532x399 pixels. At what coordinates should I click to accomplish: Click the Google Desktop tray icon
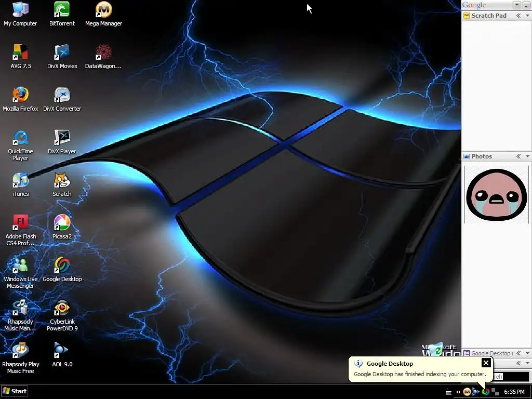486,392
